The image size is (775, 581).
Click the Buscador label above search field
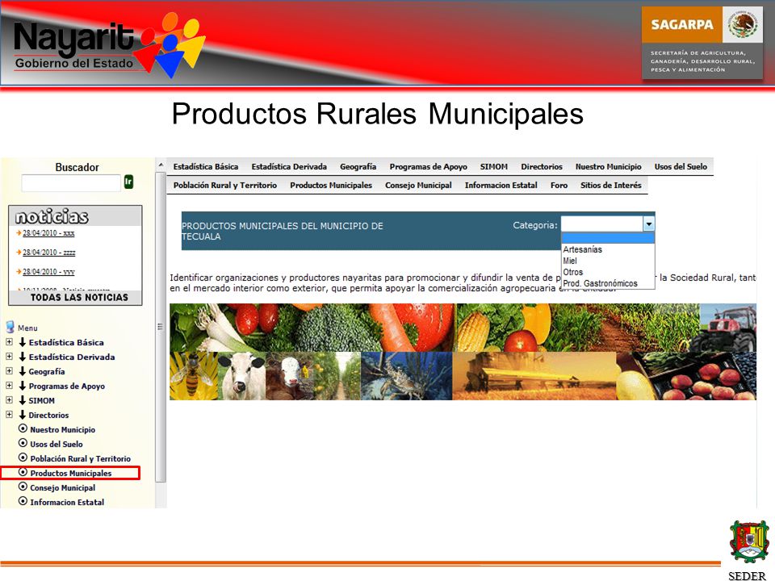77,167
